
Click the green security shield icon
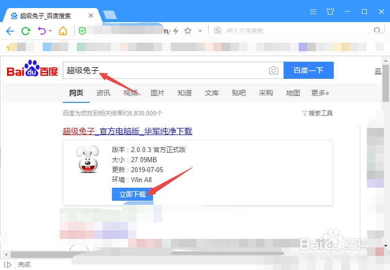point(82,31)
